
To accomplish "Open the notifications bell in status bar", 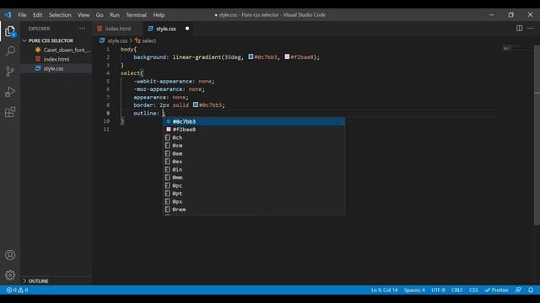I will click(531, 290).
